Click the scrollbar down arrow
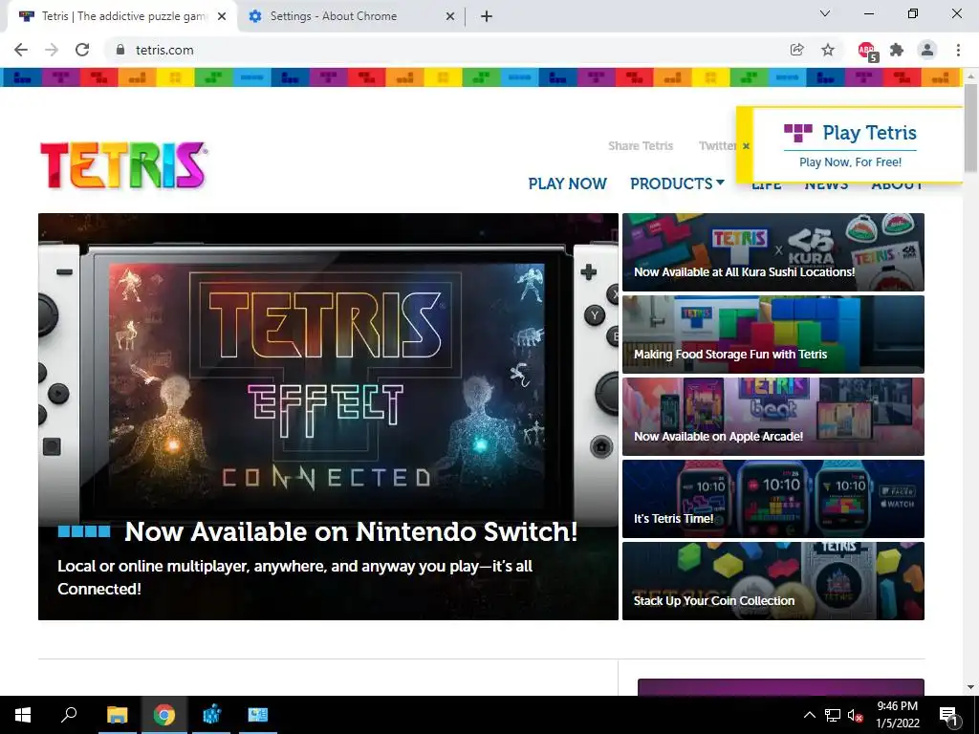Viewport: 979px width, 734px height. 970,688
